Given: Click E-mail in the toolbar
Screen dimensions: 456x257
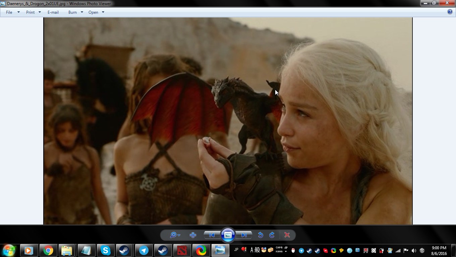Looking at the screenshot, I should (53, 12).
